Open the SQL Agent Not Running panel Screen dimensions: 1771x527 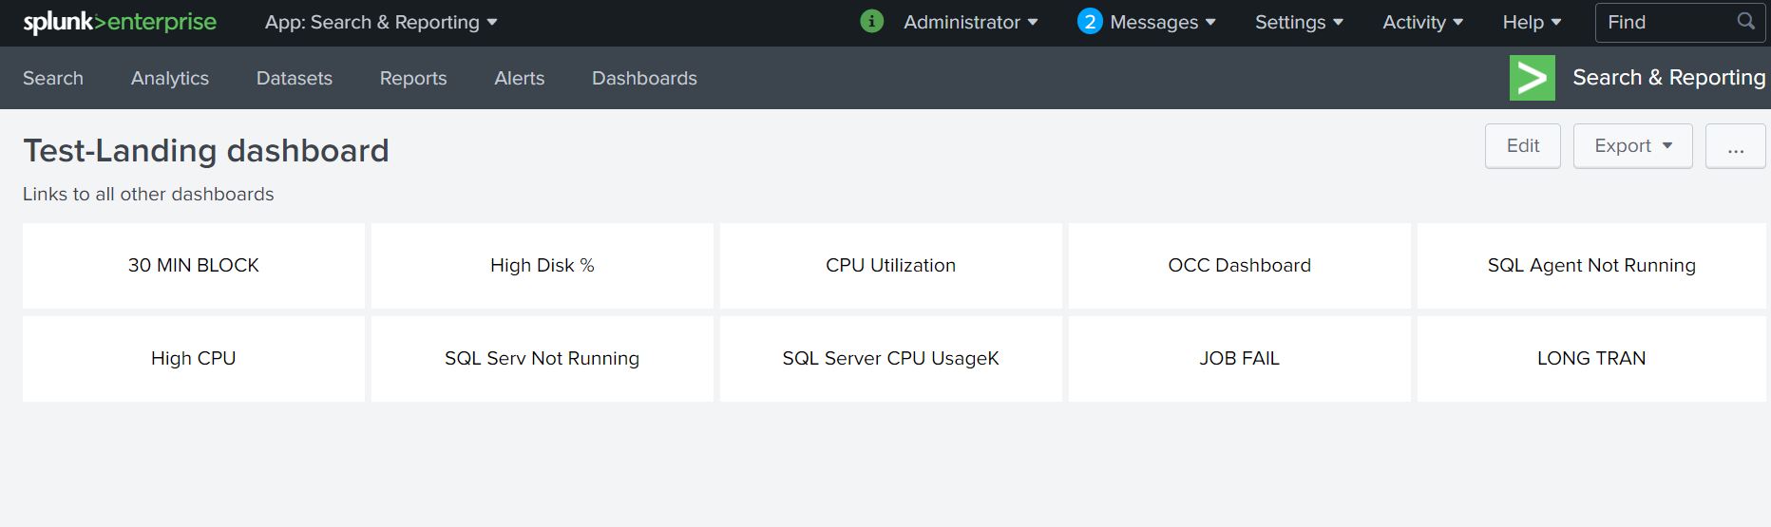1591,266
